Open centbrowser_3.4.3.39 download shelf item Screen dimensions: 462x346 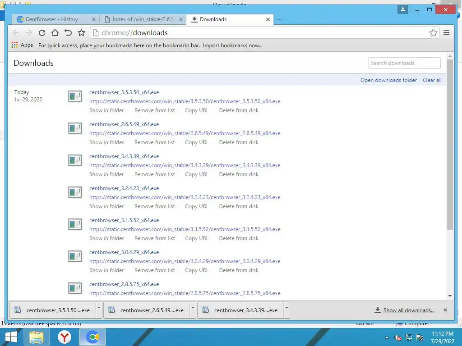point(240,310)
